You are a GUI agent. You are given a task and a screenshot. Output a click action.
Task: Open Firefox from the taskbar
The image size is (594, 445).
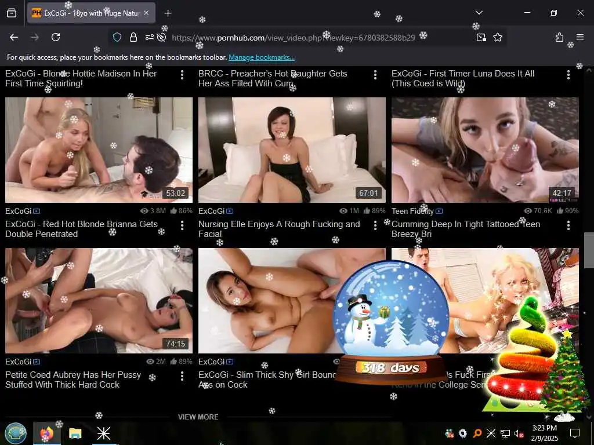[x=46, y=433]
